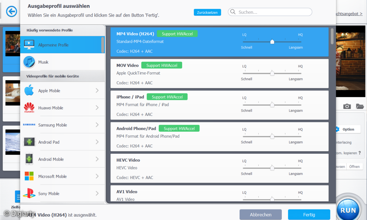This screenshot has width=367, height=220.
Task: Start conversion with the RUN button
Action: click(348, 210)
